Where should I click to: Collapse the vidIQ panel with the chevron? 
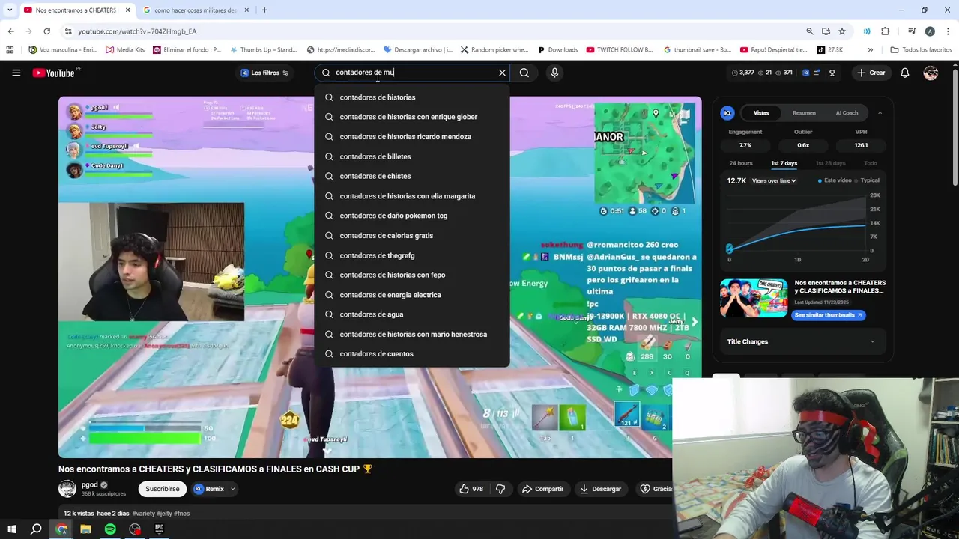point(880,113)
